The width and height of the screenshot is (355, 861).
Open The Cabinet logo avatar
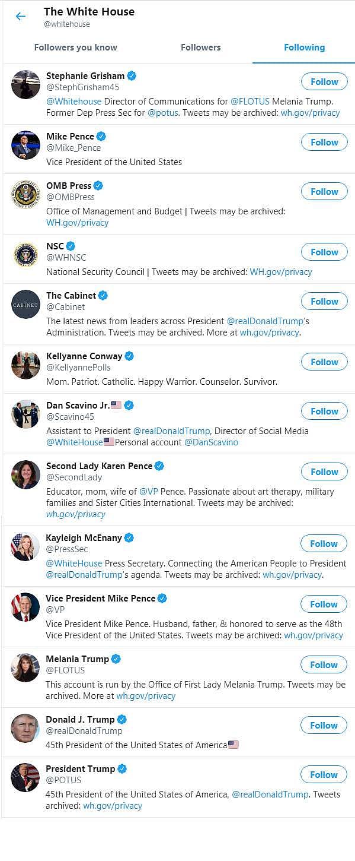[25, 304]
